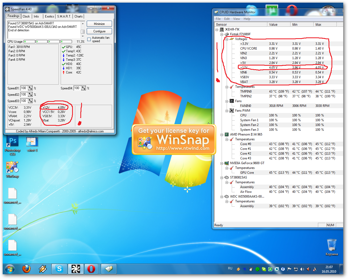Open the sshot-1 desktop file
348x279 pixels.
(x=32, y=144)
